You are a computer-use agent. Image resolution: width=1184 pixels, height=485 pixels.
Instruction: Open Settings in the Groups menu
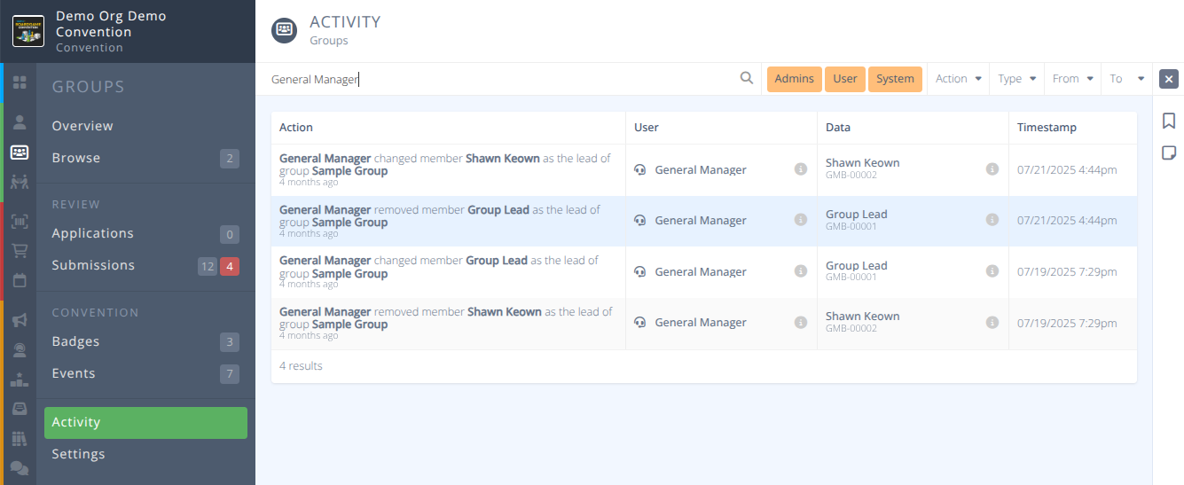(78, 454)
